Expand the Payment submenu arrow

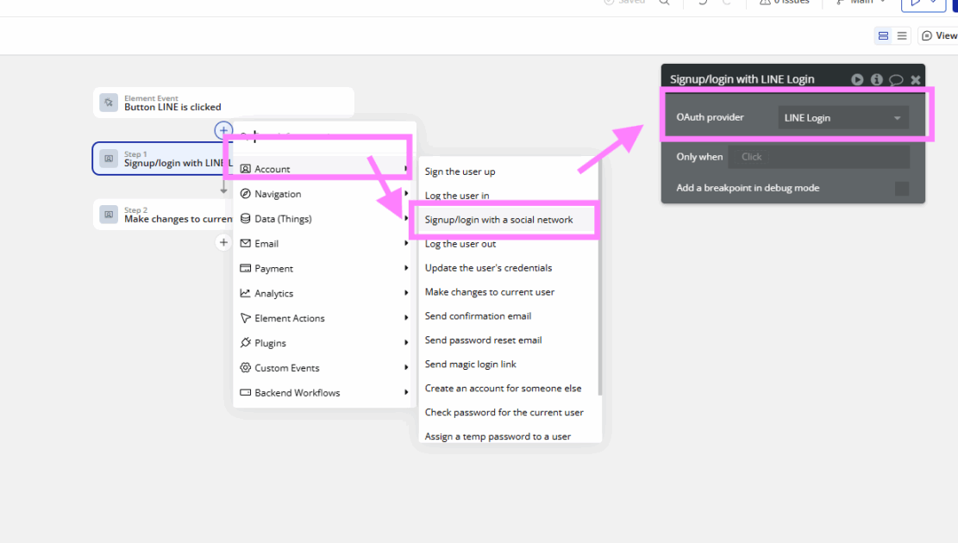click(406, 268)
